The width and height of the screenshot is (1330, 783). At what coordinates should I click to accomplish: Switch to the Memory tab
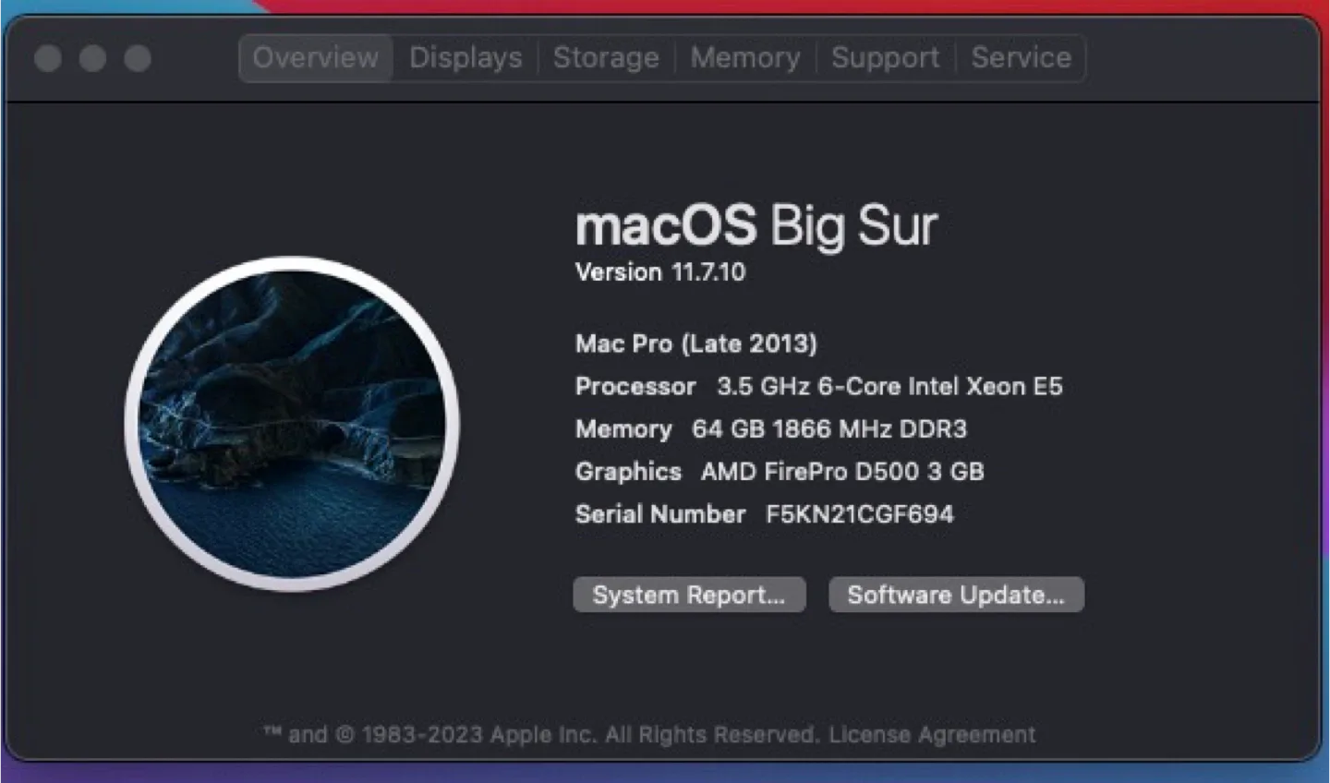point(745,57)
